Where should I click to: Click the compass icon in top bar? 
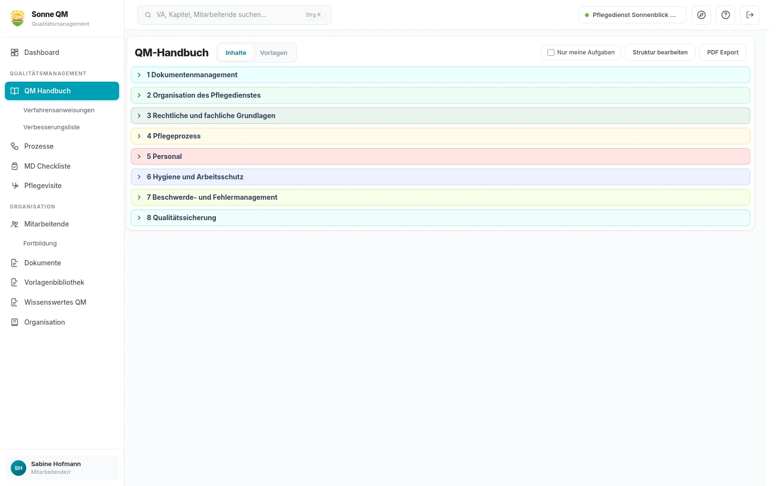pos(701,15)
